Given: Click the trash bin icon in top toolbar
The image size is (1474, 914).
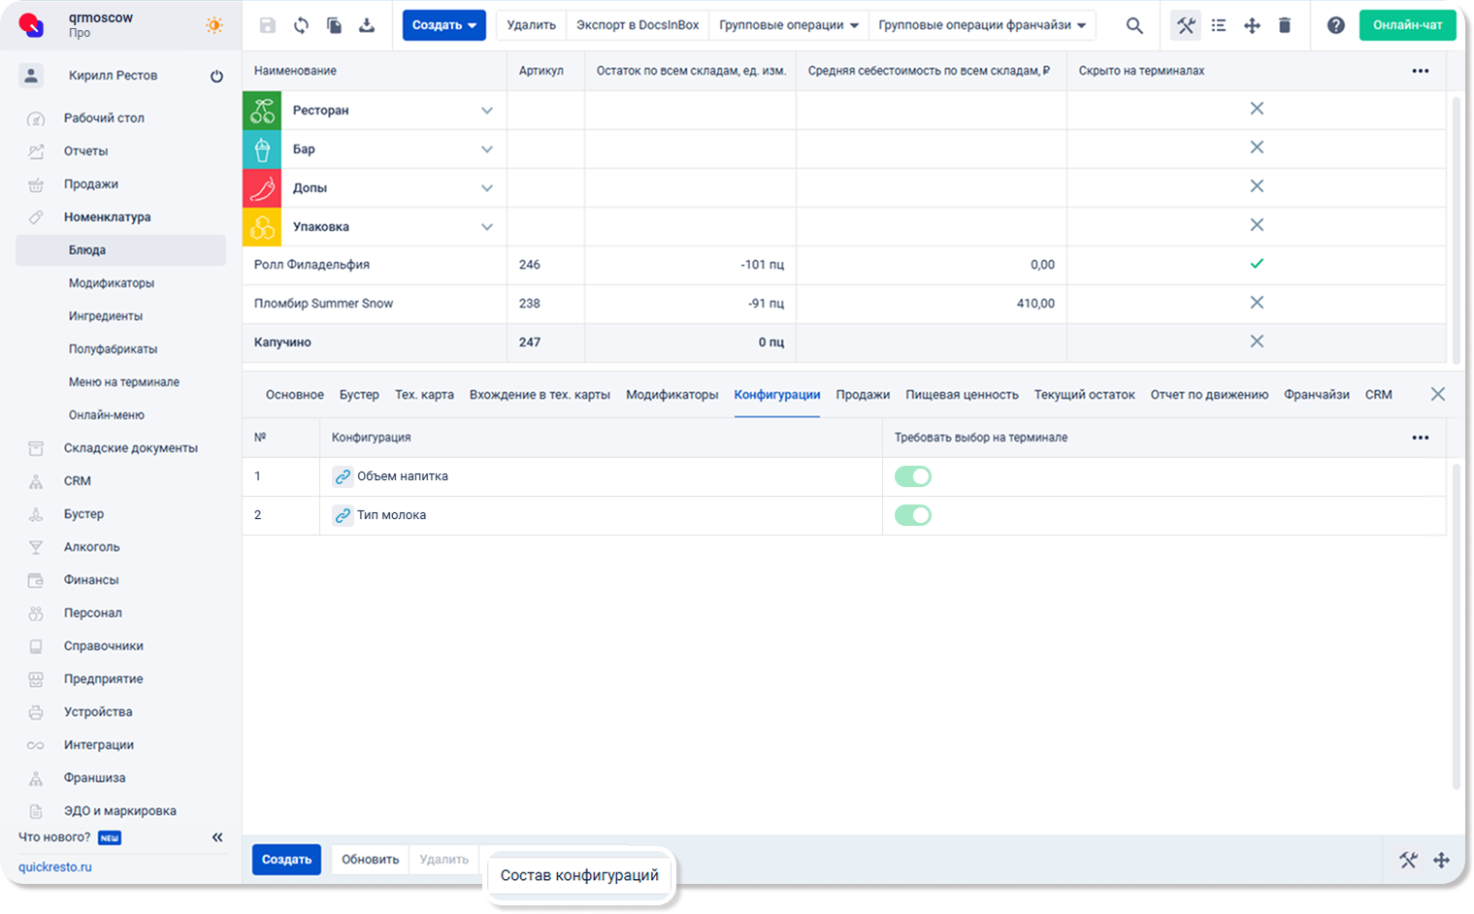Looking at the screenshot, I should coord(1285,25).
